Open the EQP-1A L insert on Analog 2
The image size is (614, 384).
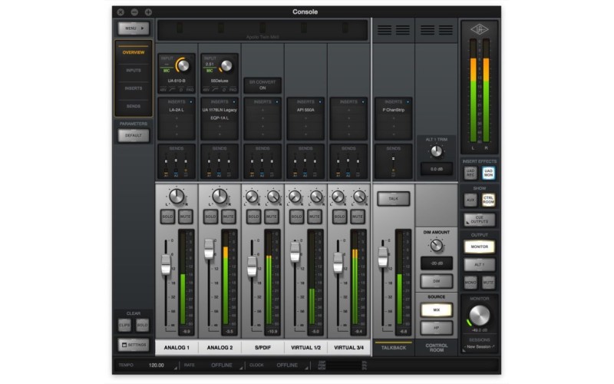click(220, 118)
